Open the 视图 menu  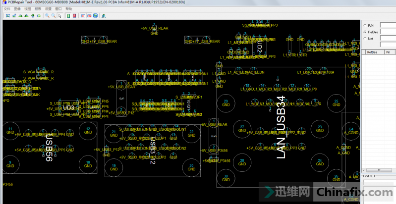pos(28,9)
